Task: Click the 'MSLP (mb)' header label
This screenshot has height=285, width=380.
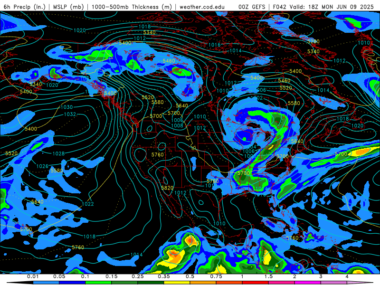Action: coord(67,7)
